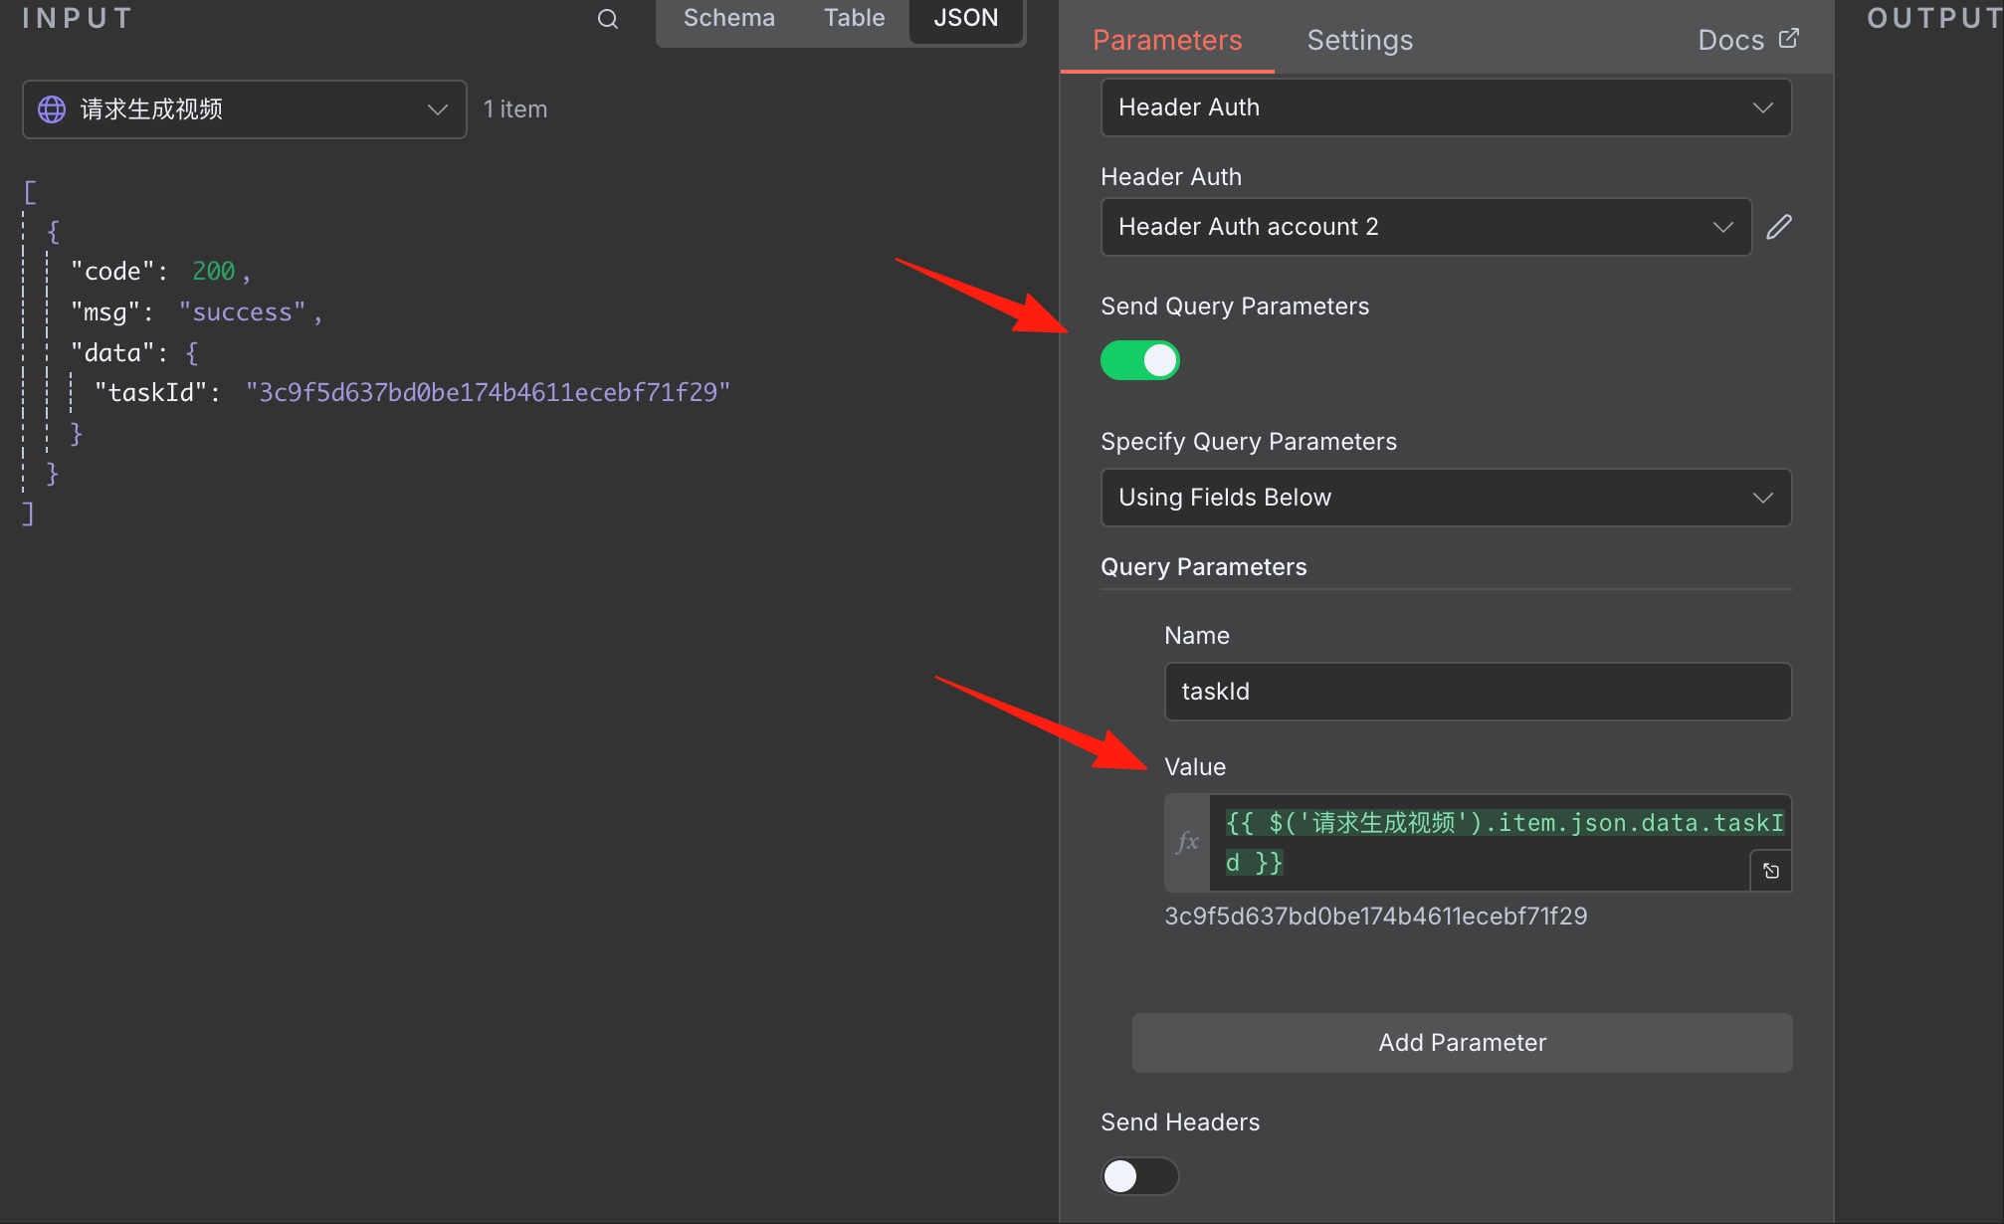
Task: Switch to the Table view tab
Action: click(x=854, y=18)
